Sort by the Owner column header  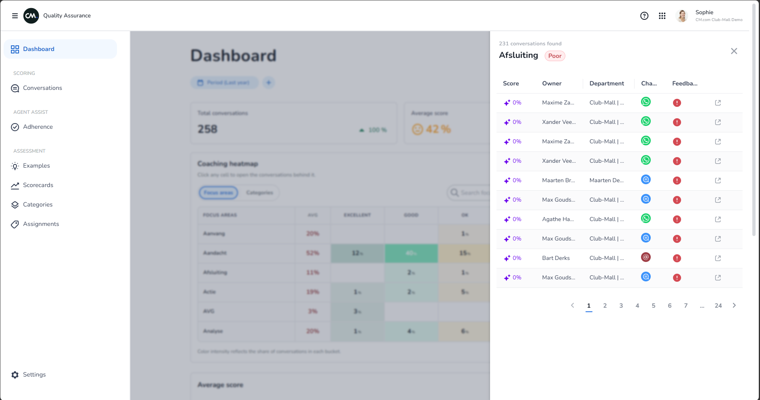coord(552,83)
